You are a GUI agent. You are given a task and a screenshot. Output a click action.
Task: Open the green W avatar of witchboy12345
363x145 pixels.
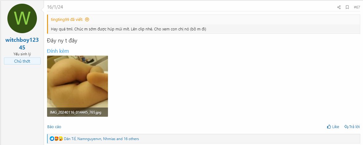(22, 18)
